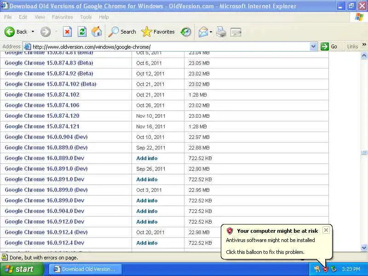The image size is (368, 276).
Task: Go to the Home page icon
Action: (97, 32)
